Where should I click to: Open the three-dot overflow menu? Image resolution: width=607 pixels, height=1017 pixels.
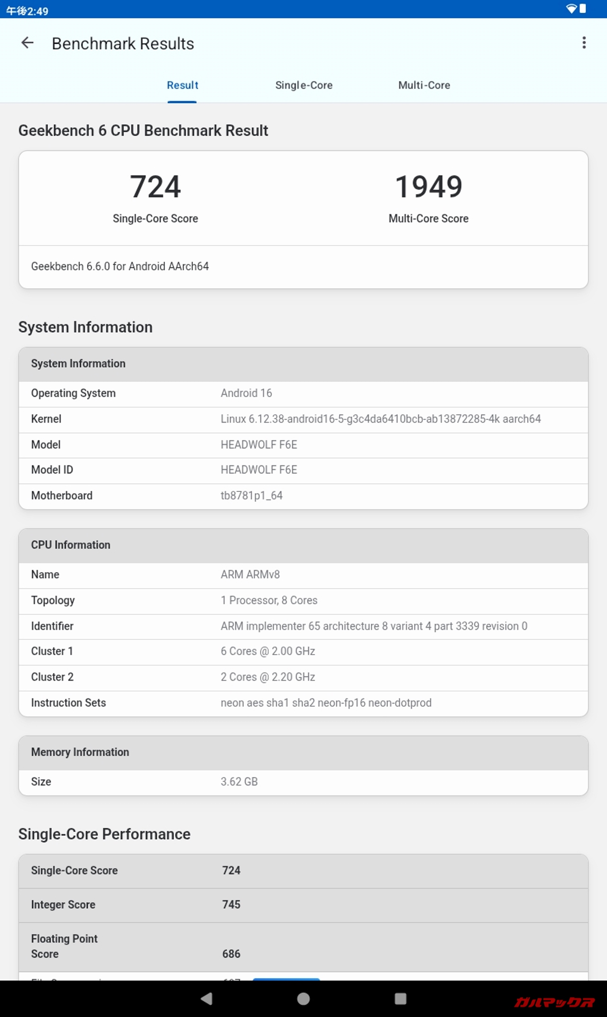(584, 43)
